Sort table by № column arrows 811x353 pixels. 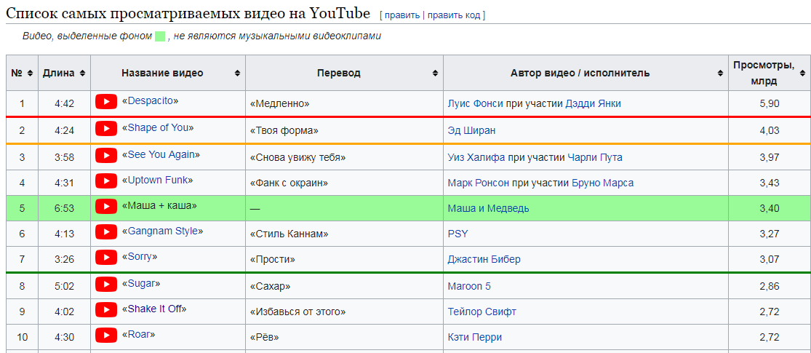30,73
